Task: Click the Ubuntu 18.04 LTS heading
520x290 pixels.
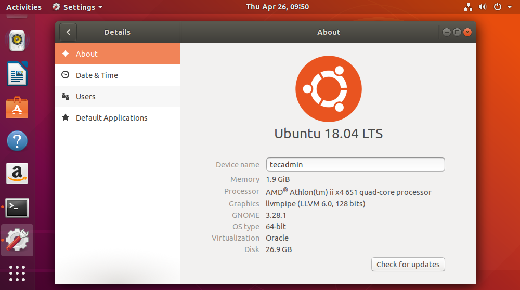Action: click(328, 134)
